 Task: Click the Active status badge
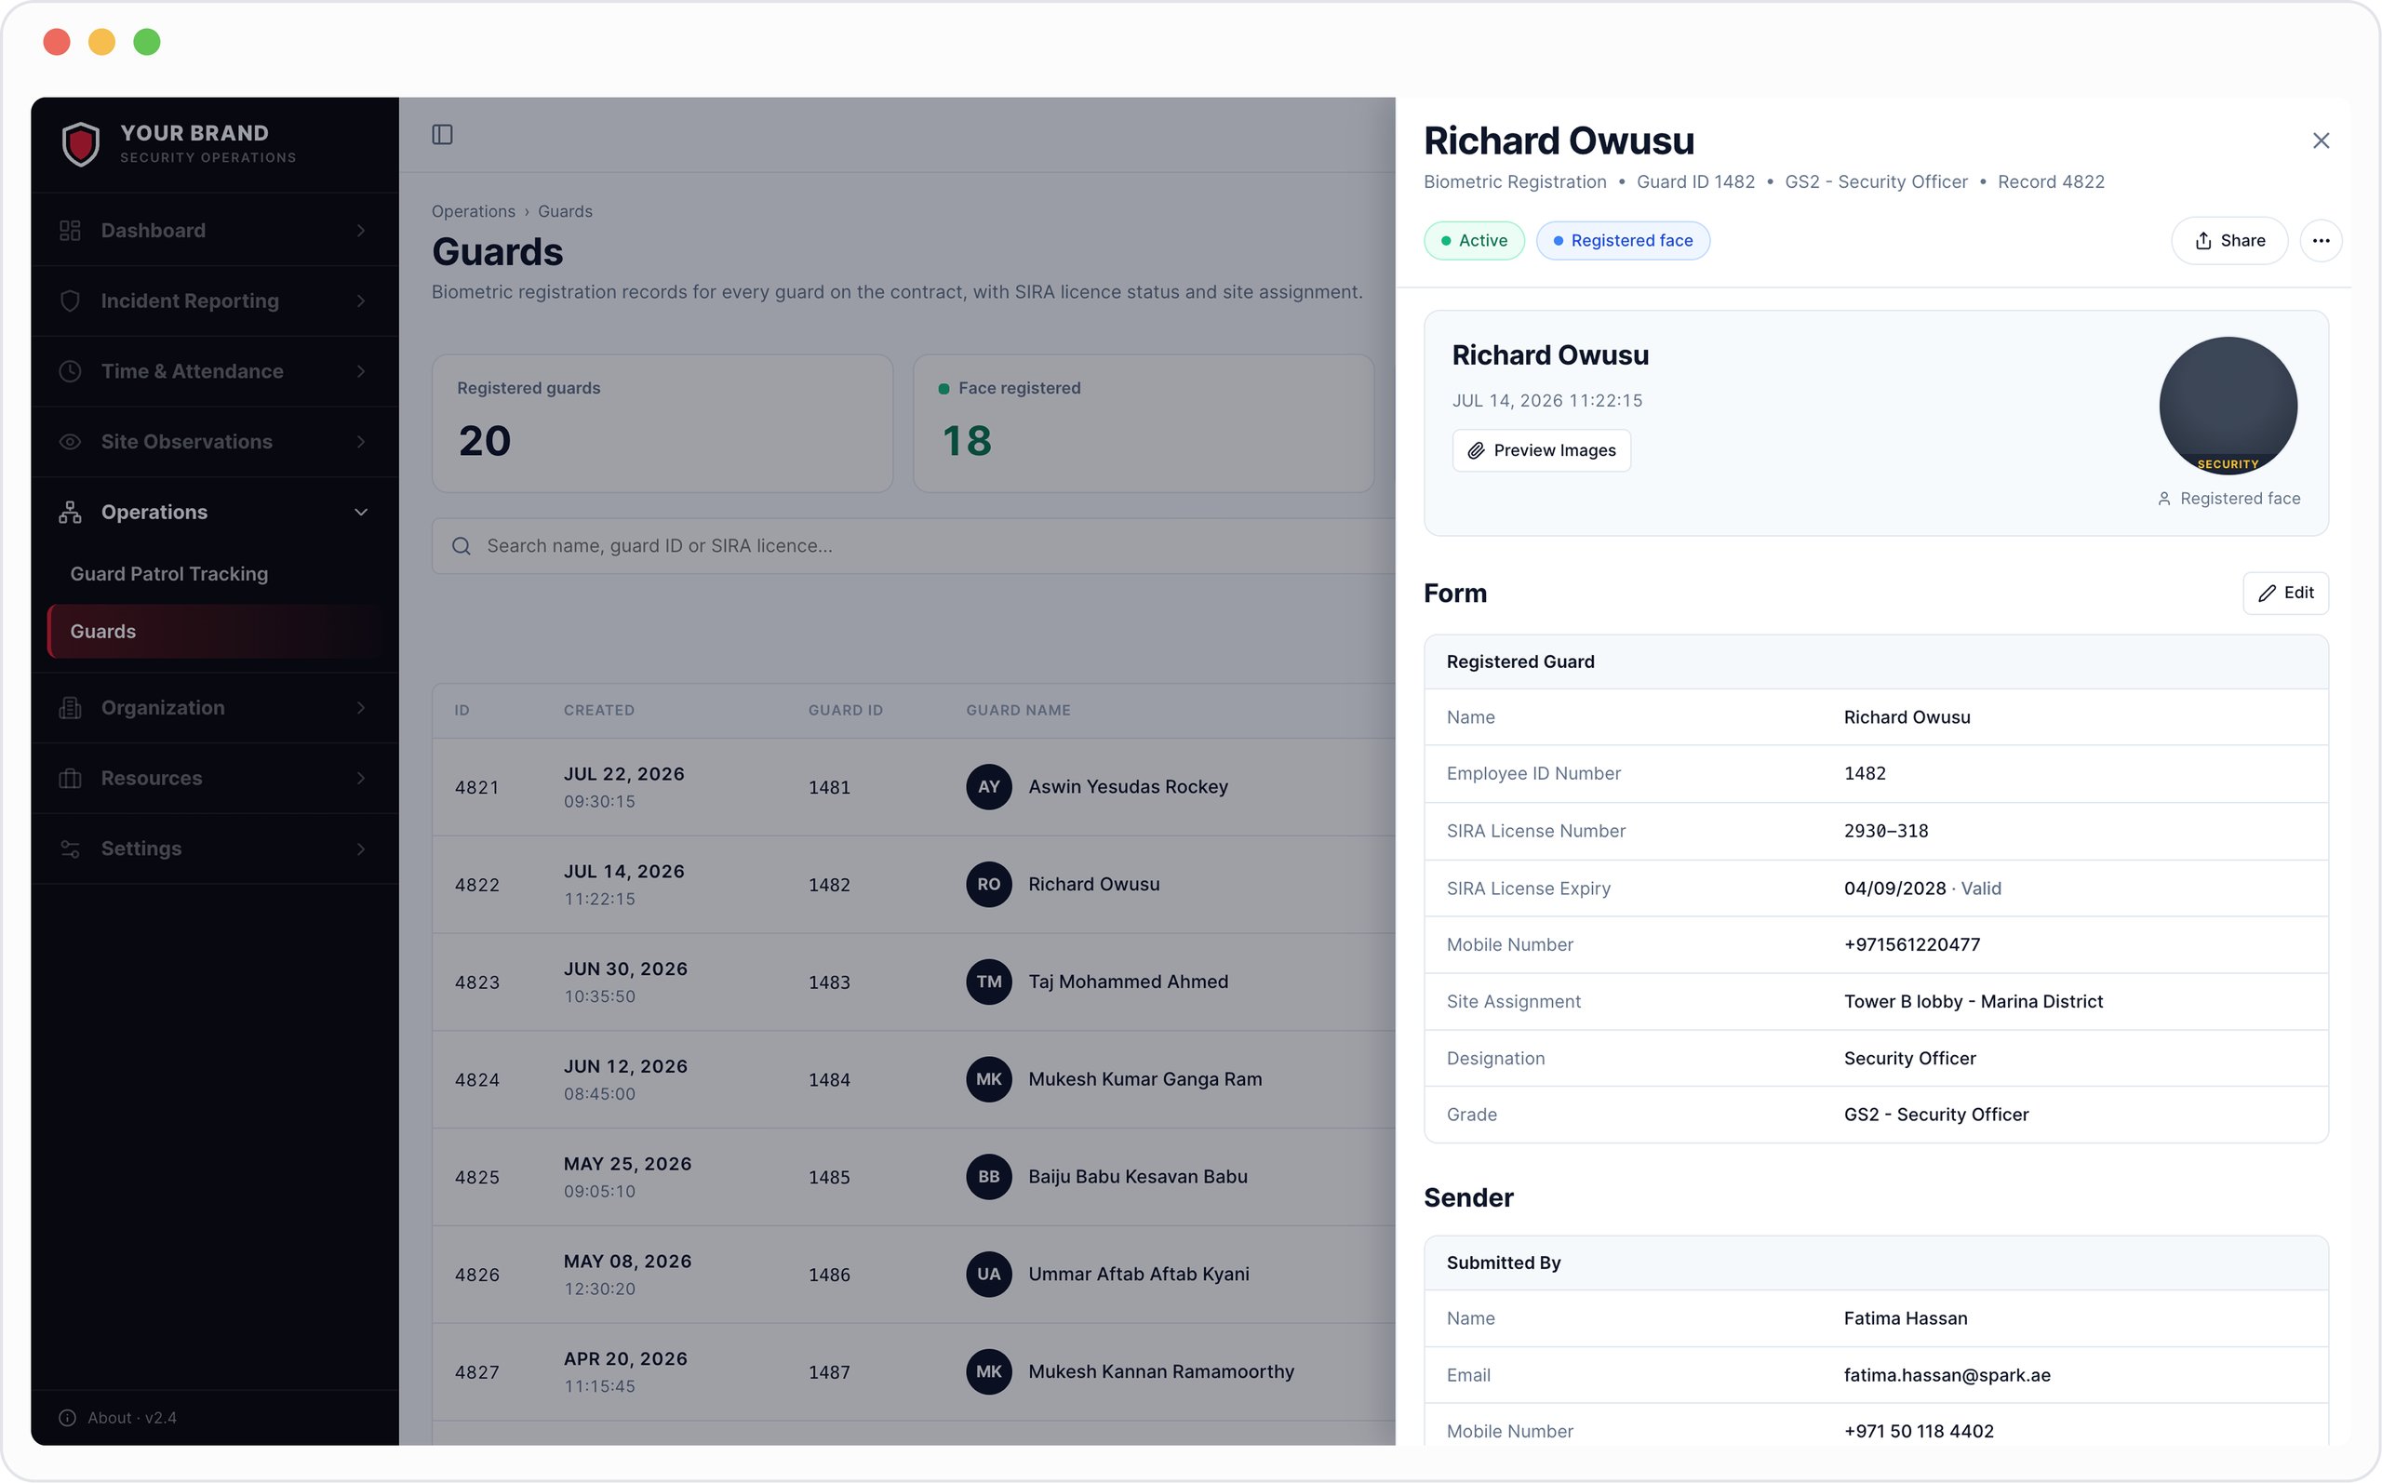1474,240
